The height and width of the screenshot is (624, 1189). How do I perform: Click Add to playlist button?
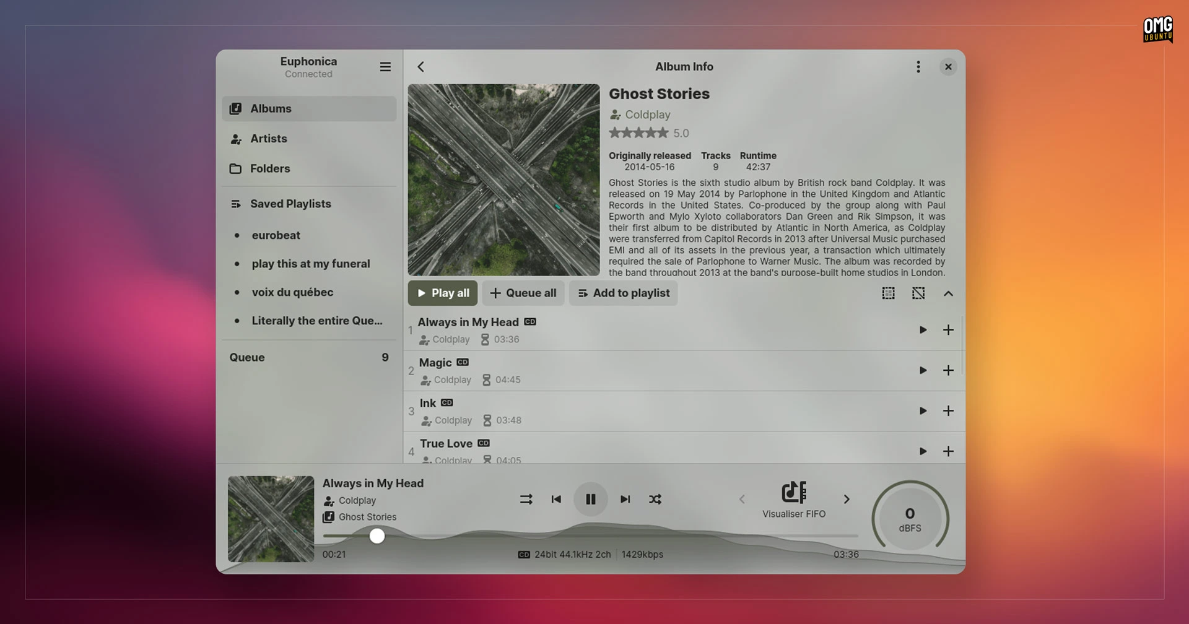coord(624,293)
